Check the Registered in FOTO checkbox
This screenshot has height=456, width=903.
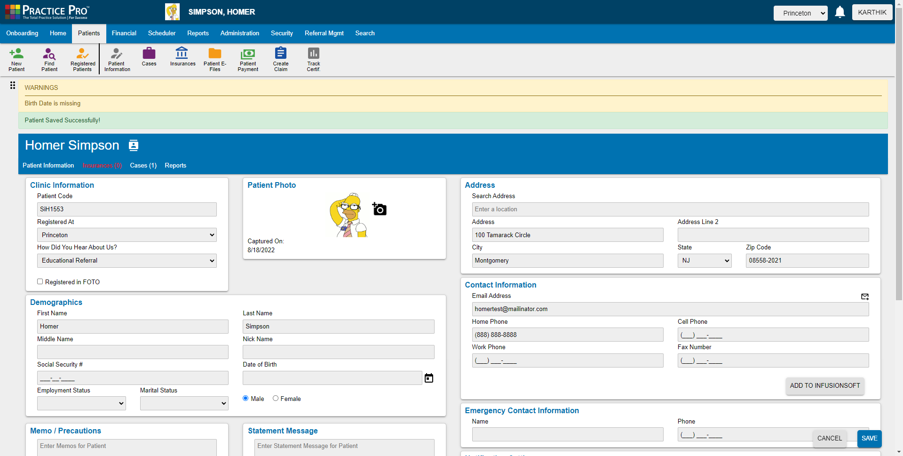pos(40,281)
